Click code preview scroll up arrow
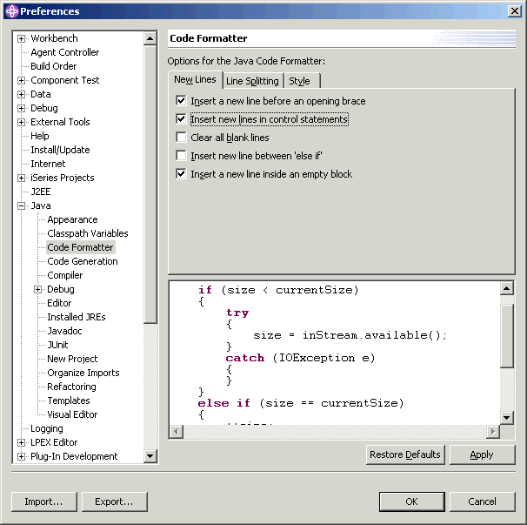This screenshot has height=525, width=527. coord(508,288)
